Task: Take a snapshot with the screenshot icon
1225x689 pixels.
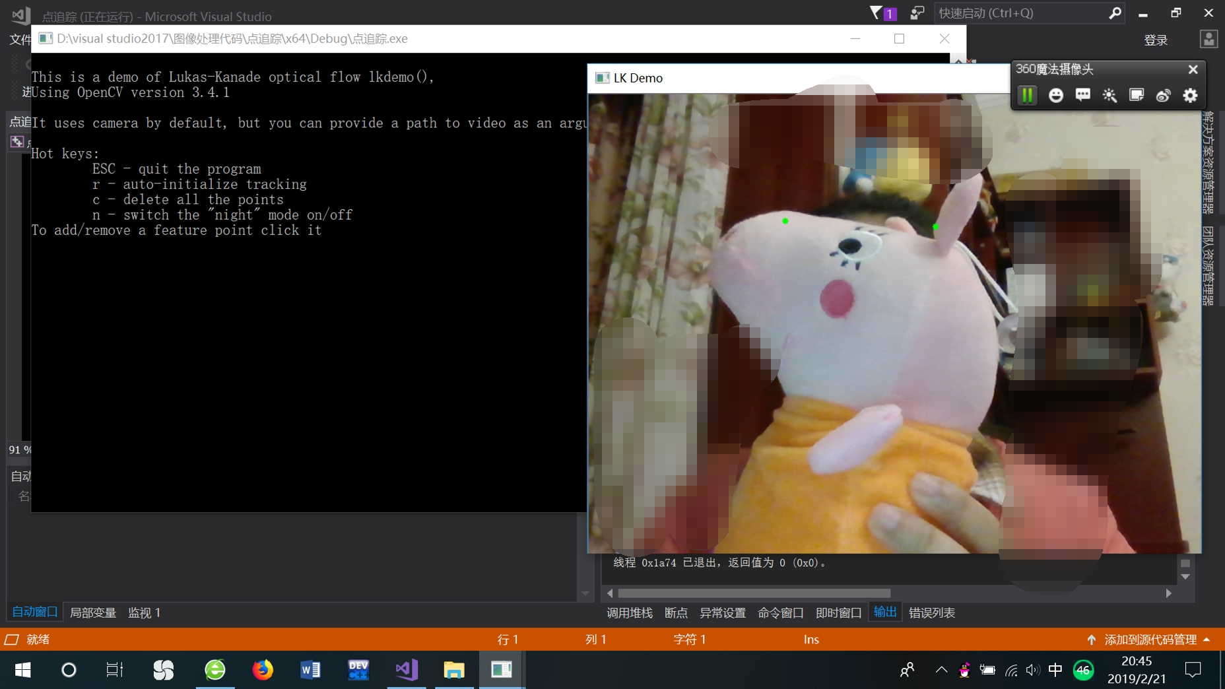Action: (x=1136, y=96)
